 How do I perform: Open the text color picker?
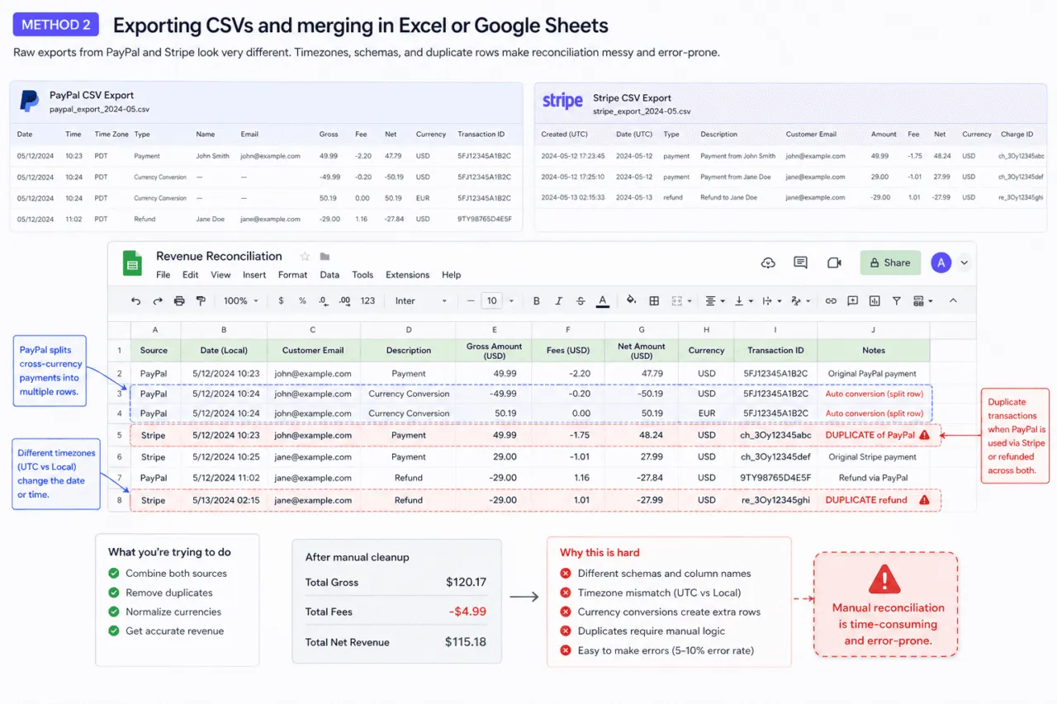click(603, 301)
